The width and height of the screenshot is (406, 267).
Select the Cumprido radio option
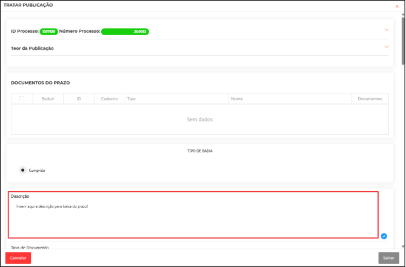(23, 171)
